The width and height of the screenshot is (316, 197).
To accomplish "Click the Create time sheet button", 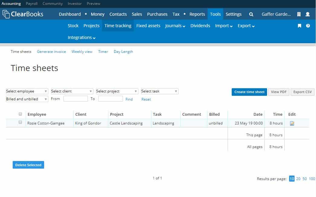I will click(249, 92).
